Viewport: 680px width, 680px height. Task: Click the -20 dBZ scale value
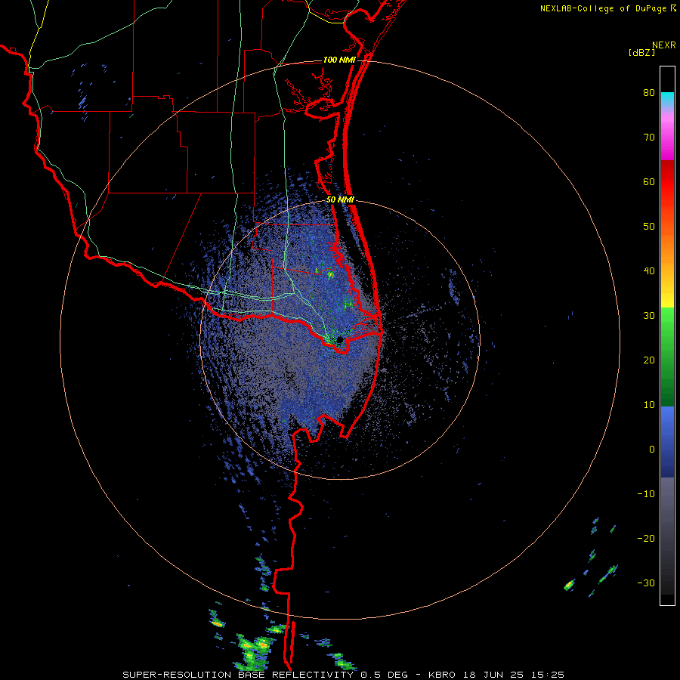646,539
